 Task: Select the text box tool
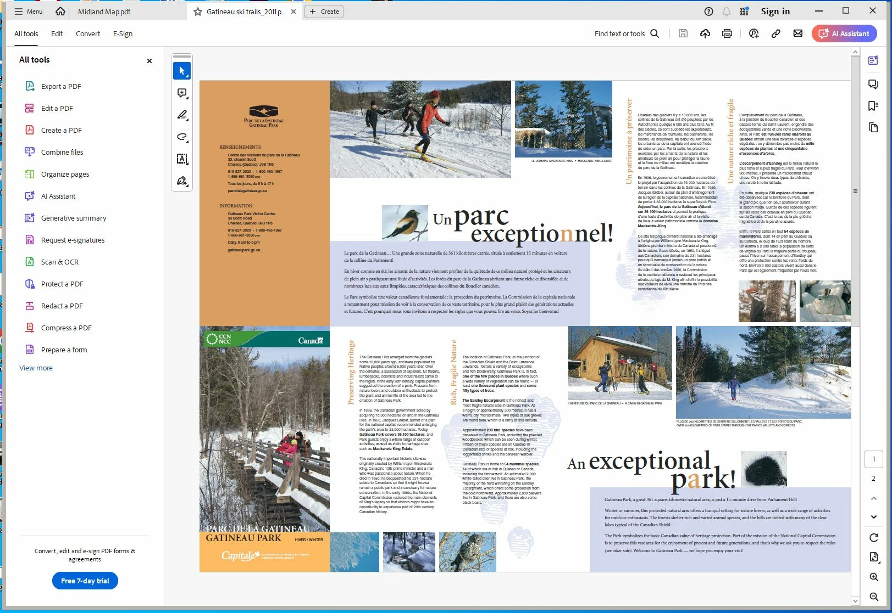[x=182, y=159]
